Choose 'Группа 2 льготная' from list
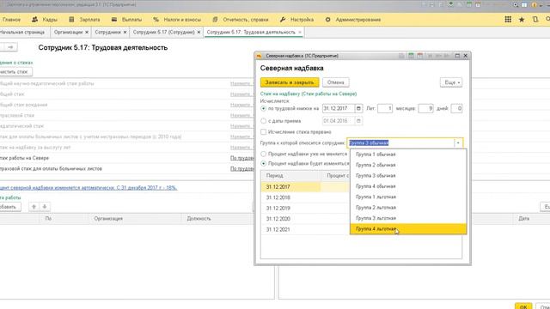The height and width of the screenshot is (309, 550). [x=408, y=208]
